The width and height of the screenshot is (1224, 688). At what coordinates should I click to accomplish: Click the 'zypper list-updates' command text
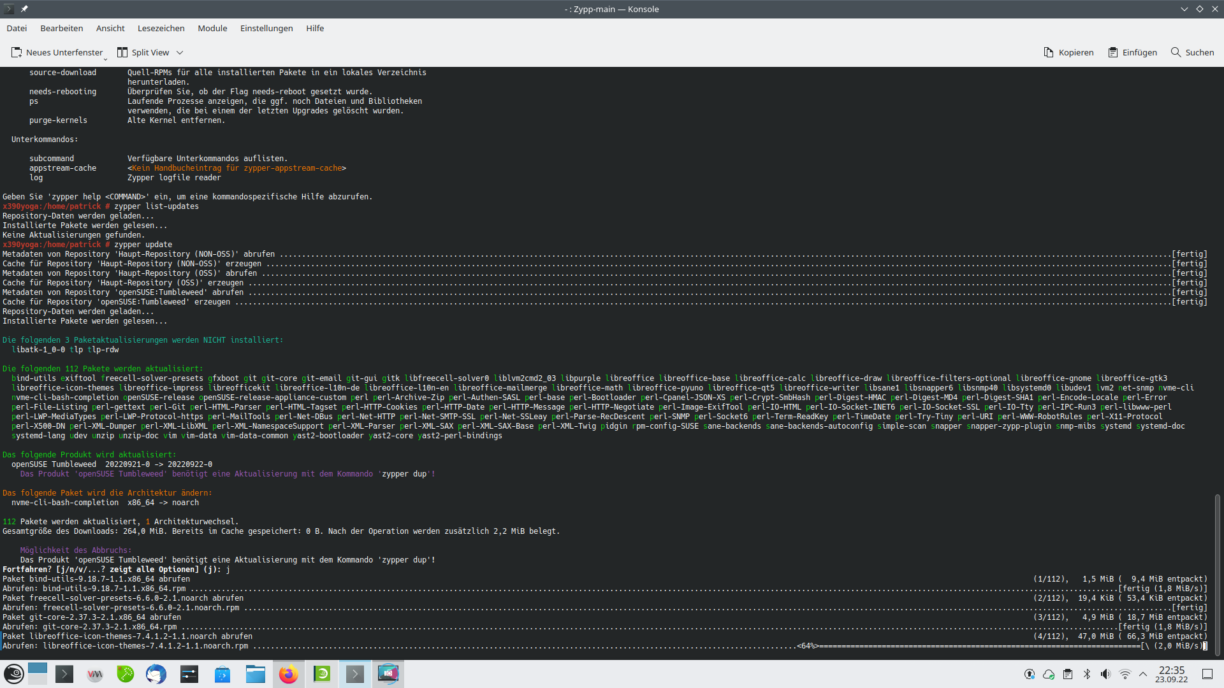(x=156, y=206)
